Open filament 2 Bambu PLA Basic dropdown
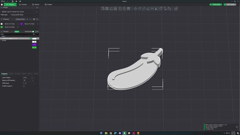The image size is (240, 135). pos(29,24)
